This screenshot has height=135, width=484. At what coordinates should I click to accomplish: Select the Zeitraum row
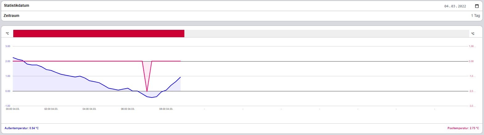pyautogui.click(x=242, y=16)
